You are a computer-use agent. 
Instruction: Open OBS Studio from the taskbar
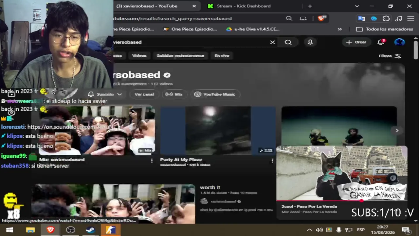click(x=70, y=230)
